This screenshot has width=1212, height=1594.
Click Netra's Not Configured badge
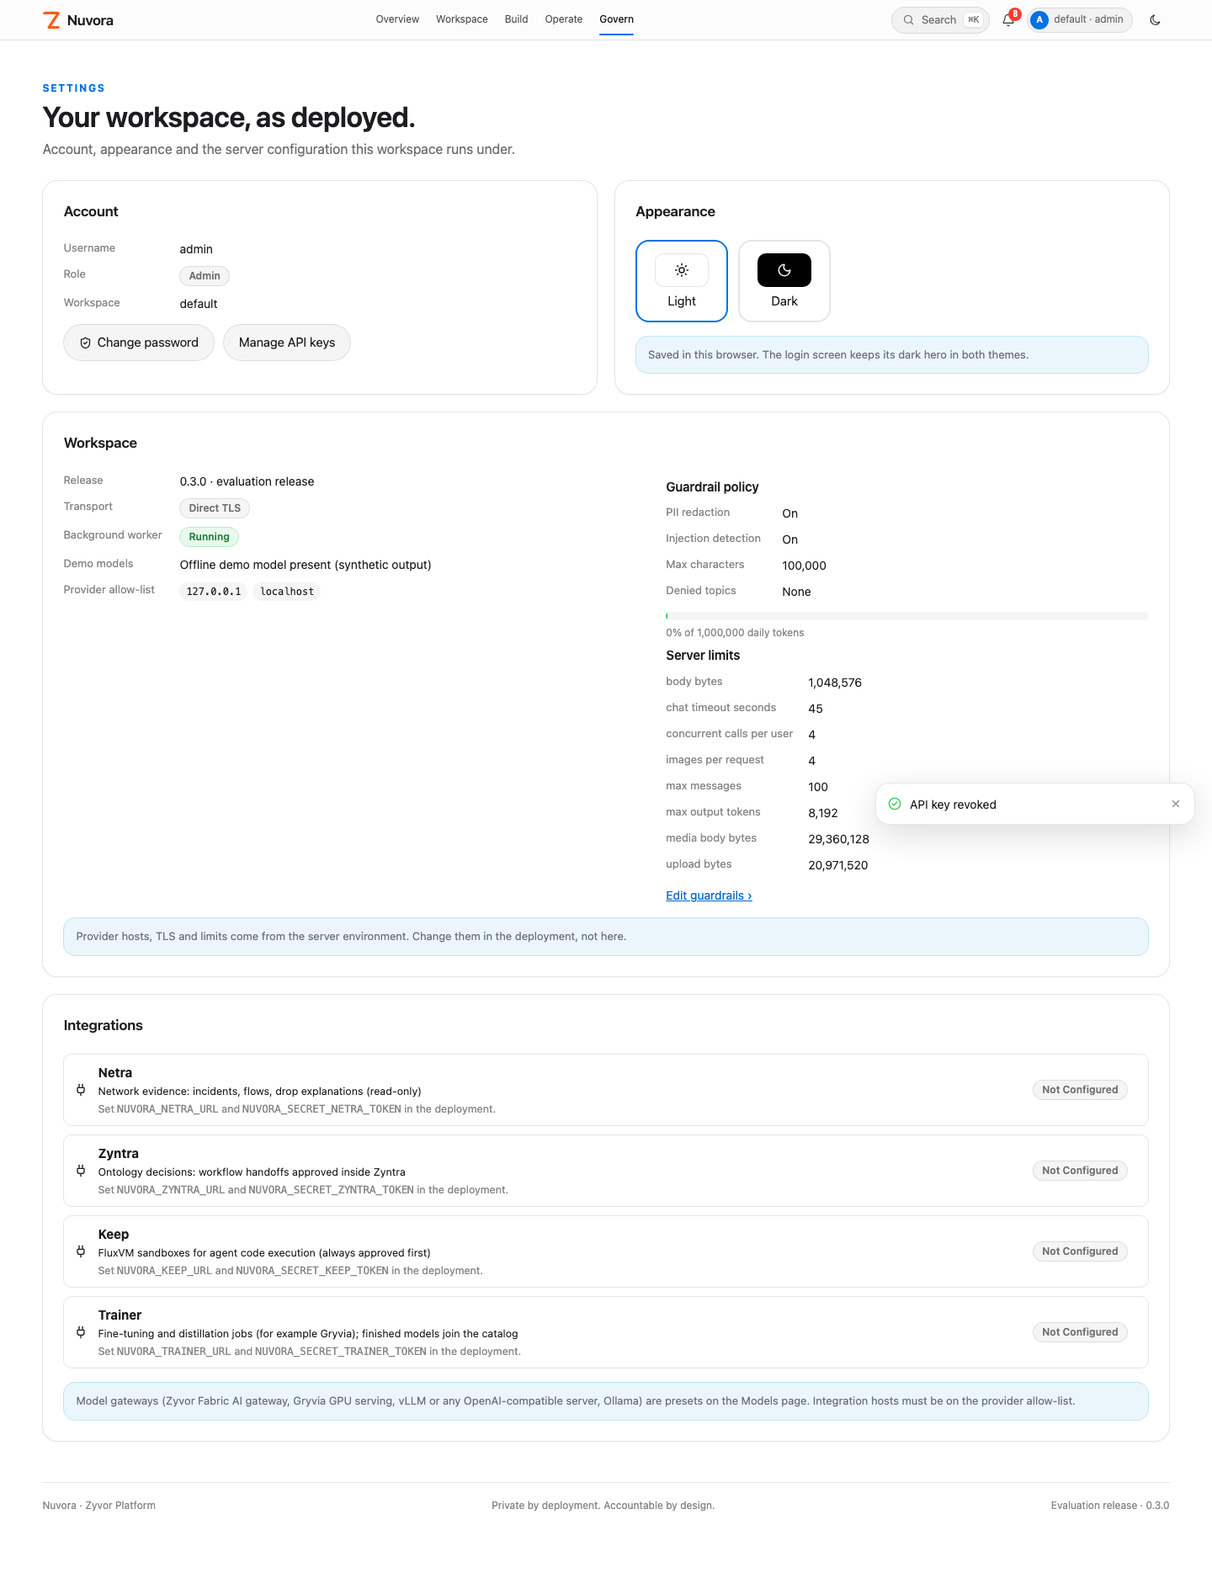1080,1090
